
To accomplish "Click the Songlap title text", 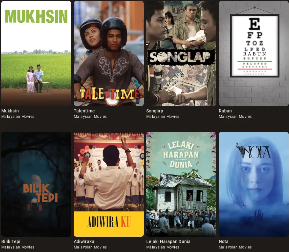I will point(155,111).
